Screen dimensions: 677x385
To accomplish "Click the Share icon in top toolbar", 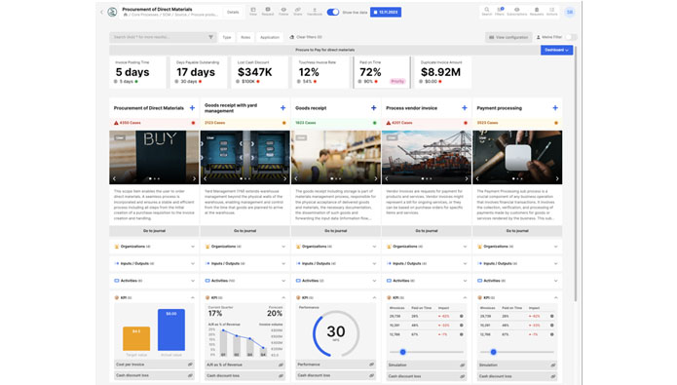I will pyautogui.click(x=298, y=11).
